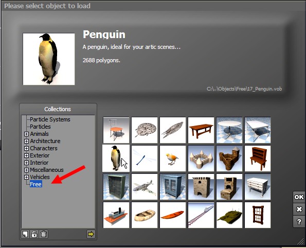
Task: Toggle the collection lock icon
Action: pos(34,234)
